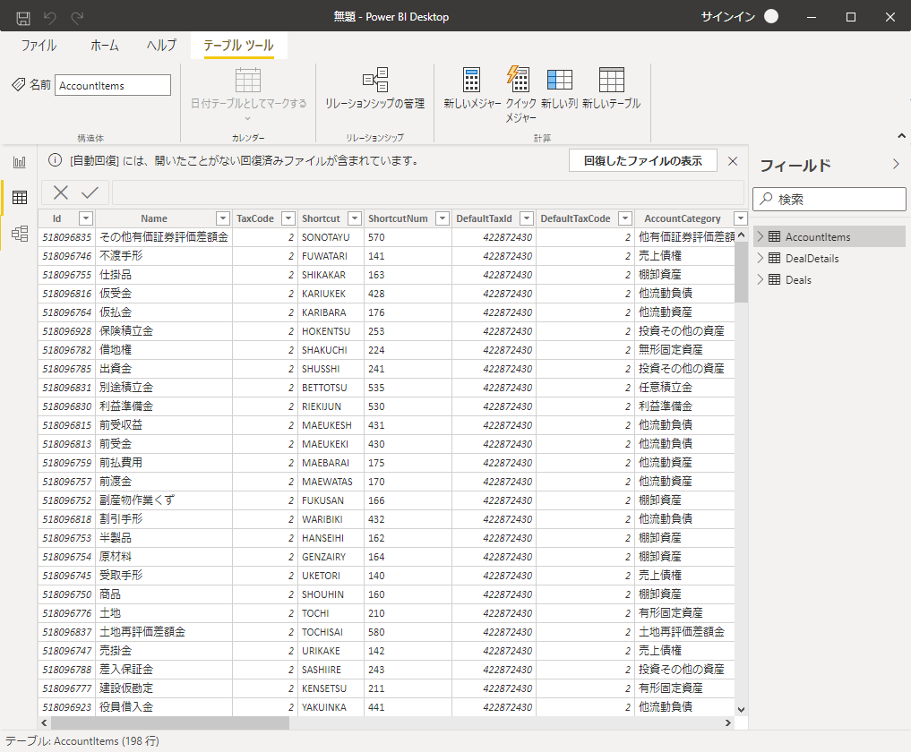Click the Save icon in title bar
The image size is (911, 752).
(x=23, y=18)
